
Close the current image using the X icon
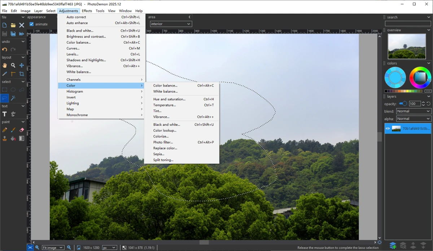[22, 25]
